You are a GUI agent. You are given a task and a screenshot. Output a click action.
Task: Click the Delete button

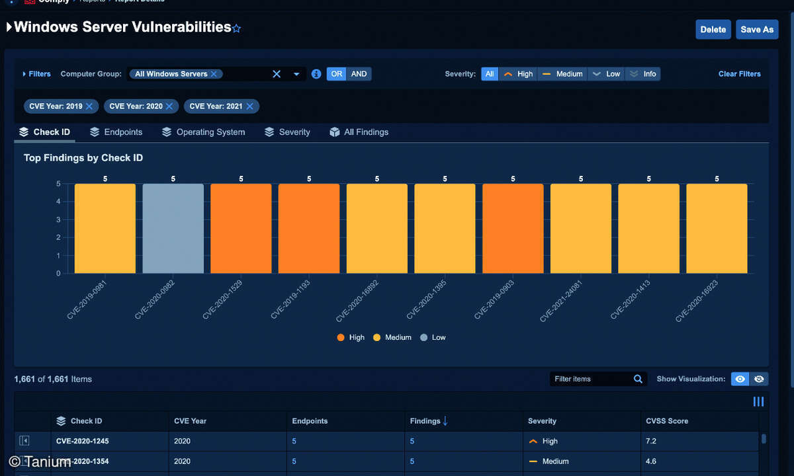[713, 29]
